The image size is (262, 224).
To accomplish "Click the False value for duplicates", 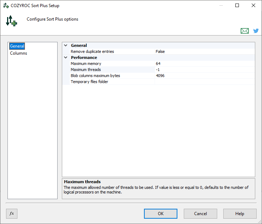I will click(205, 51).
